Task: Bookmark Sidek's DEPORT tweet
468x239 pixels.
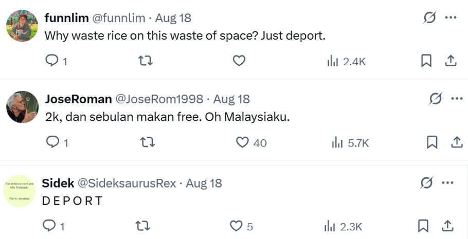Action: click(423, 226)
